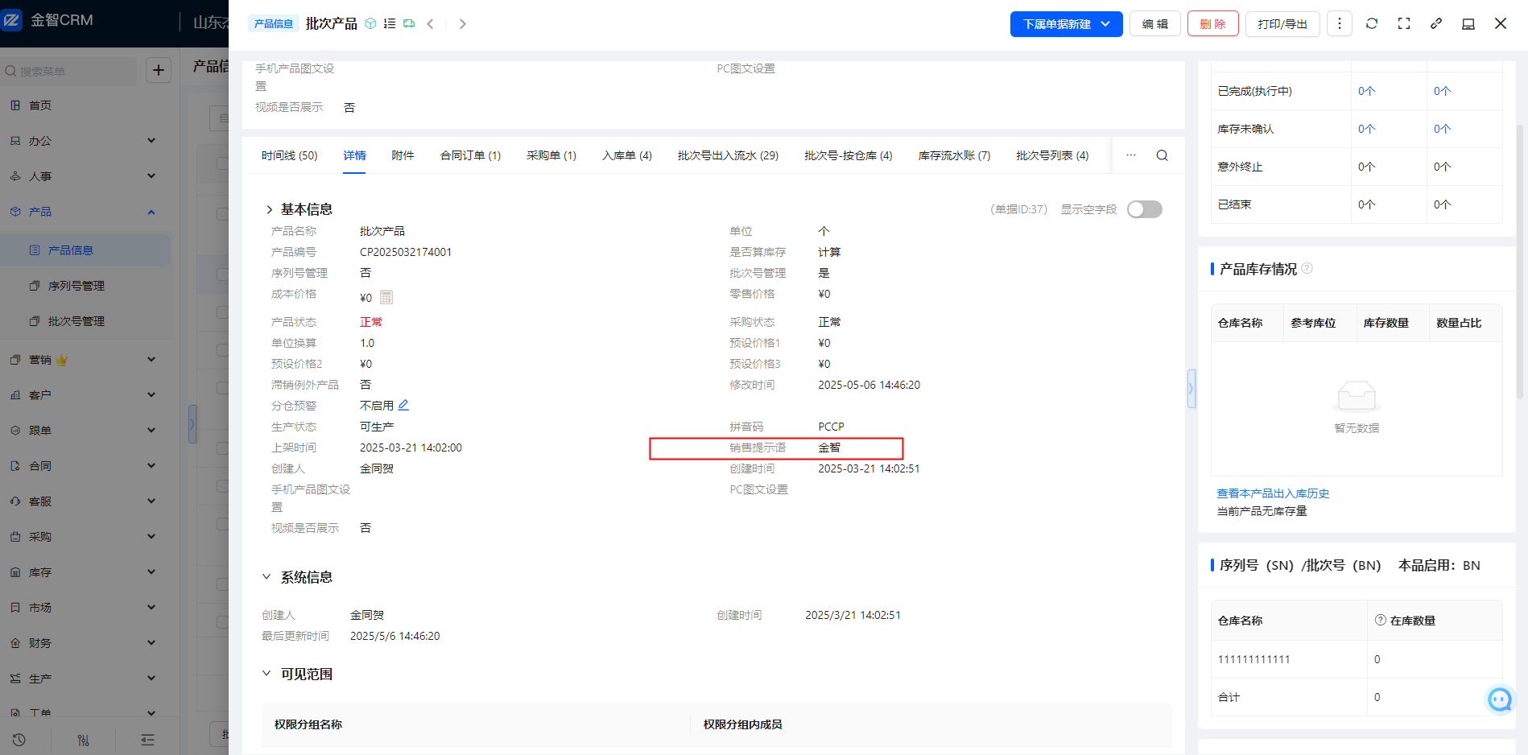
Task: Open 查看本产品出入库历史 link
Action: pyautogui.click(x=1273, y=493)
